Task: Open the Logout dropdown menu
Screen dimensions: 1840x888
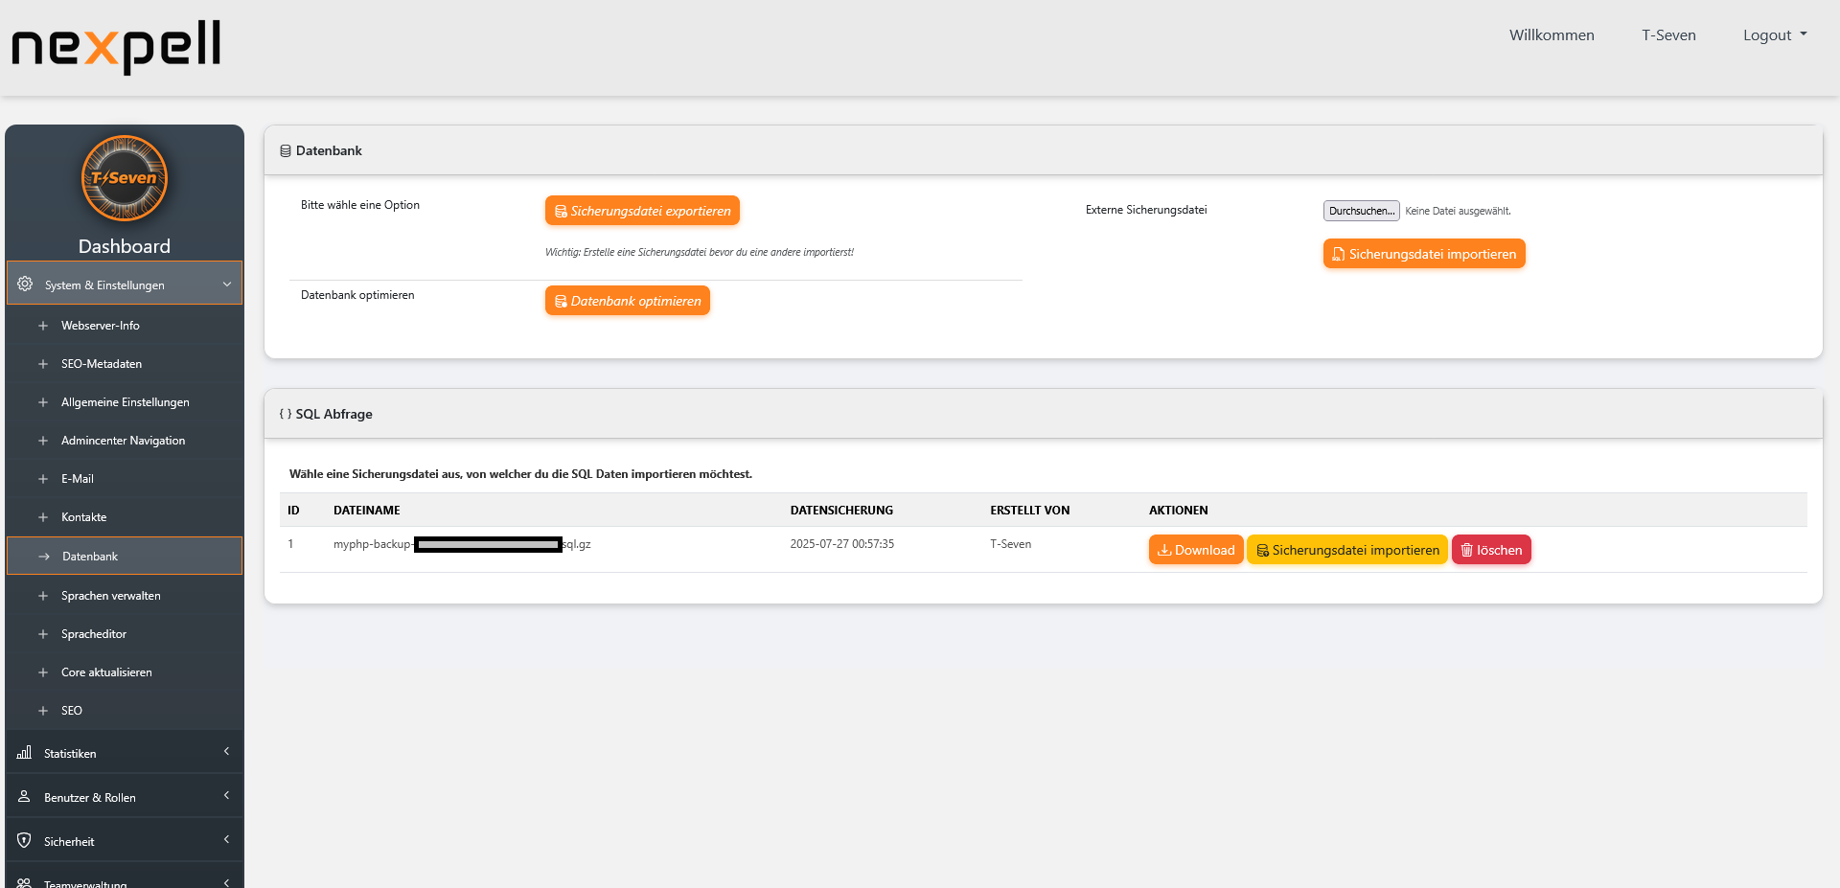Action: tap(1774, 34)
